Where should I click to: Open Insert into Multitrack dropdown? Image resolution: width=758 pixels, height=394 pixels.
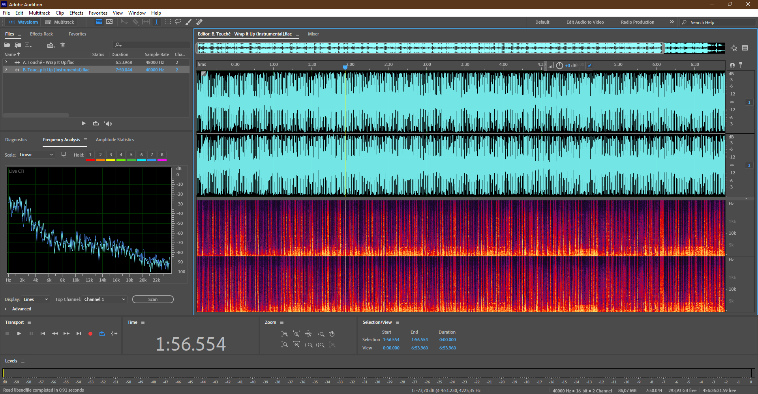51,45
